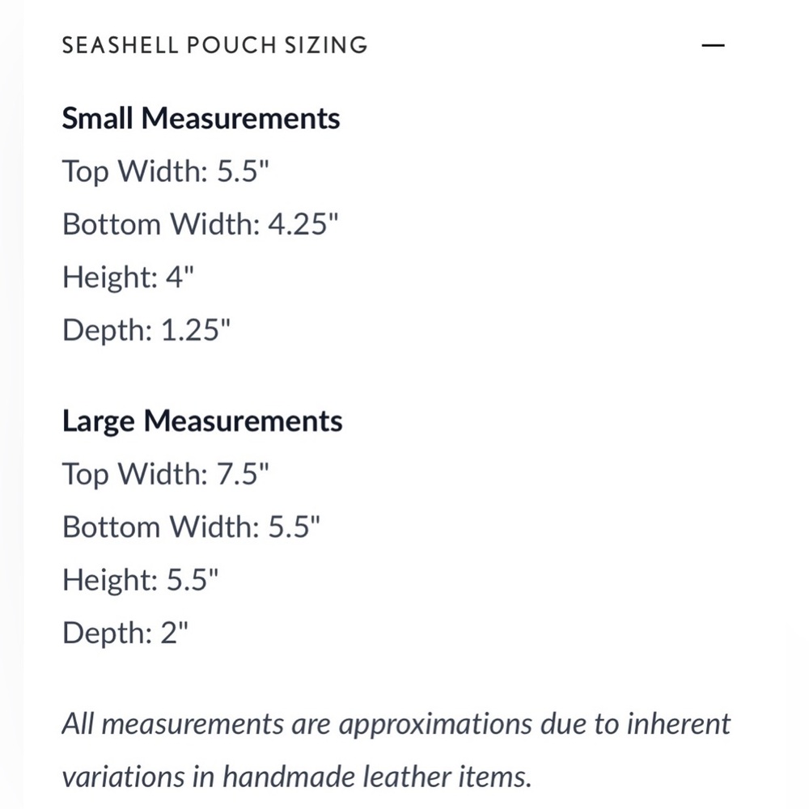Viewport: 809px width, 809px height.
Task: Click the 7.5" value
Action: click(243, 474)
